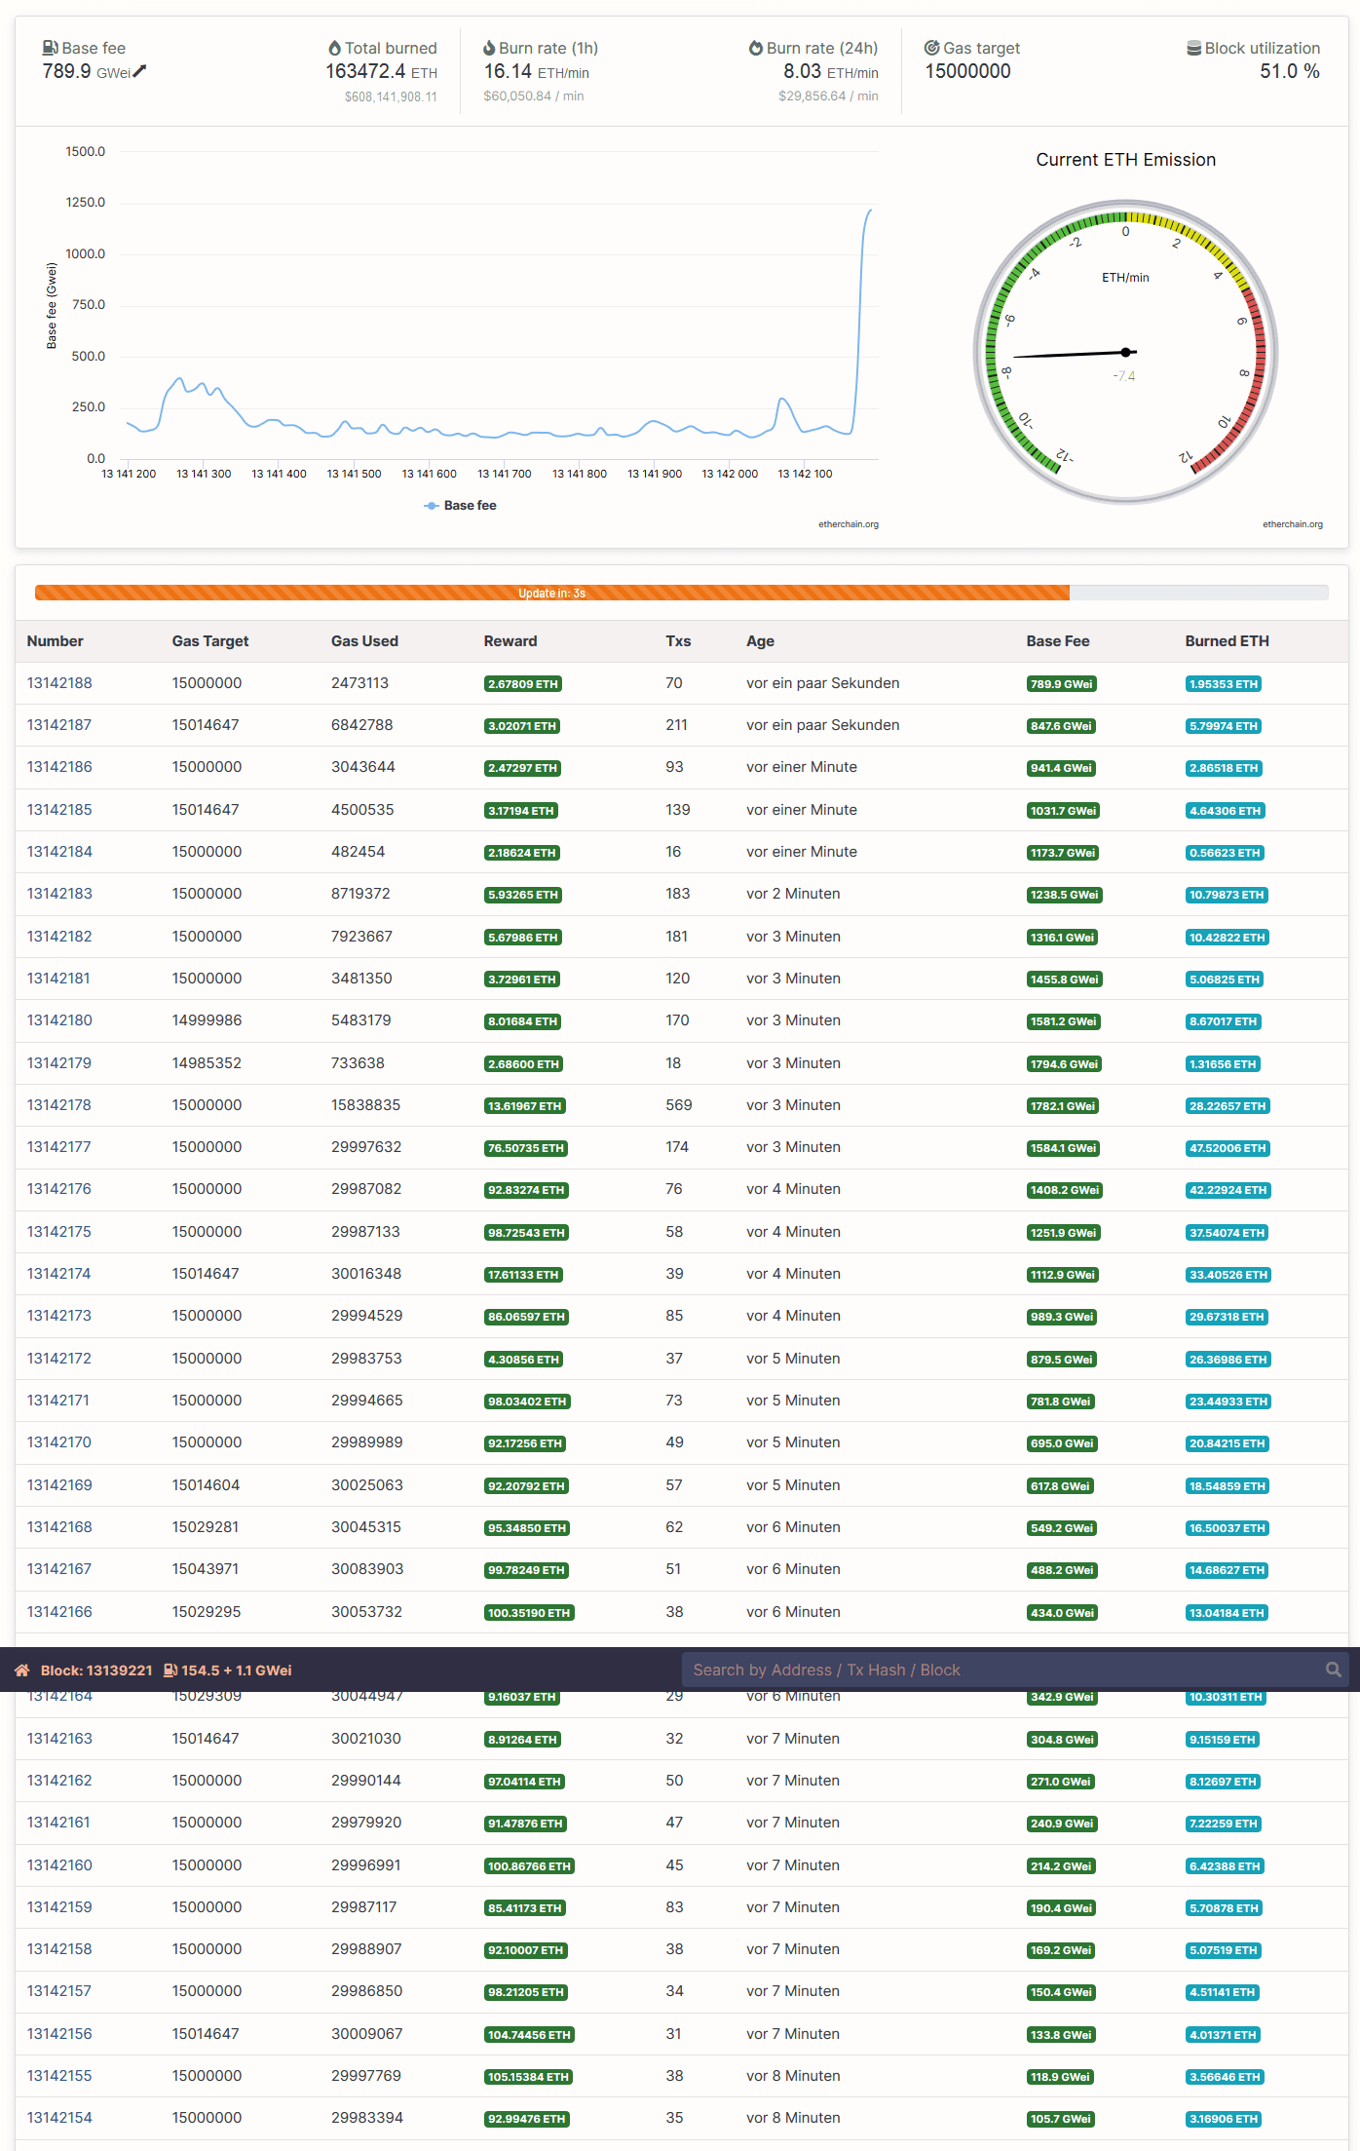The image size is (1360, 2151).
Task: Open block 13142188
Action: [59, 683]
